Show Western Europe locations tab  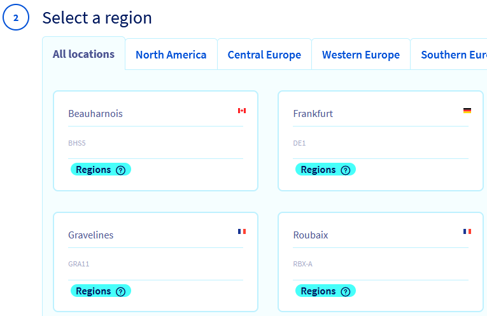coord(360,55)
